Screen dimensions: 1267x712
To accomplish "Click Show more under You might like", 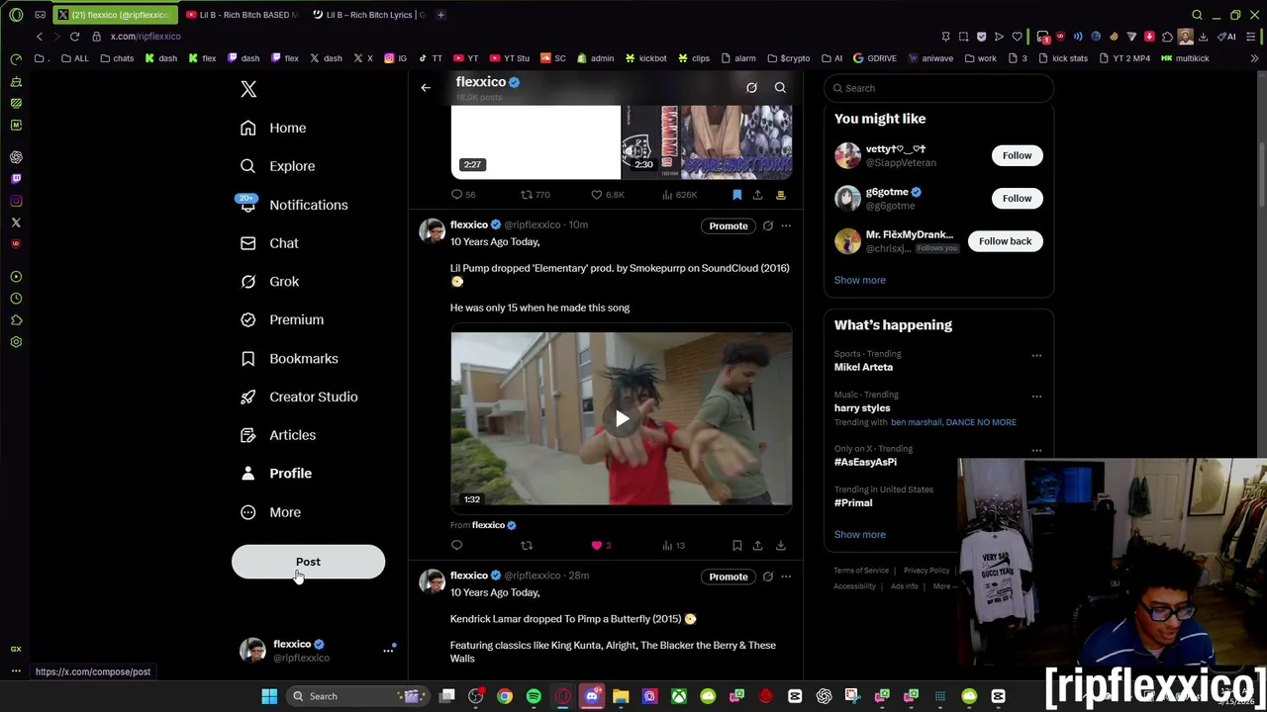I will point(859,280).
